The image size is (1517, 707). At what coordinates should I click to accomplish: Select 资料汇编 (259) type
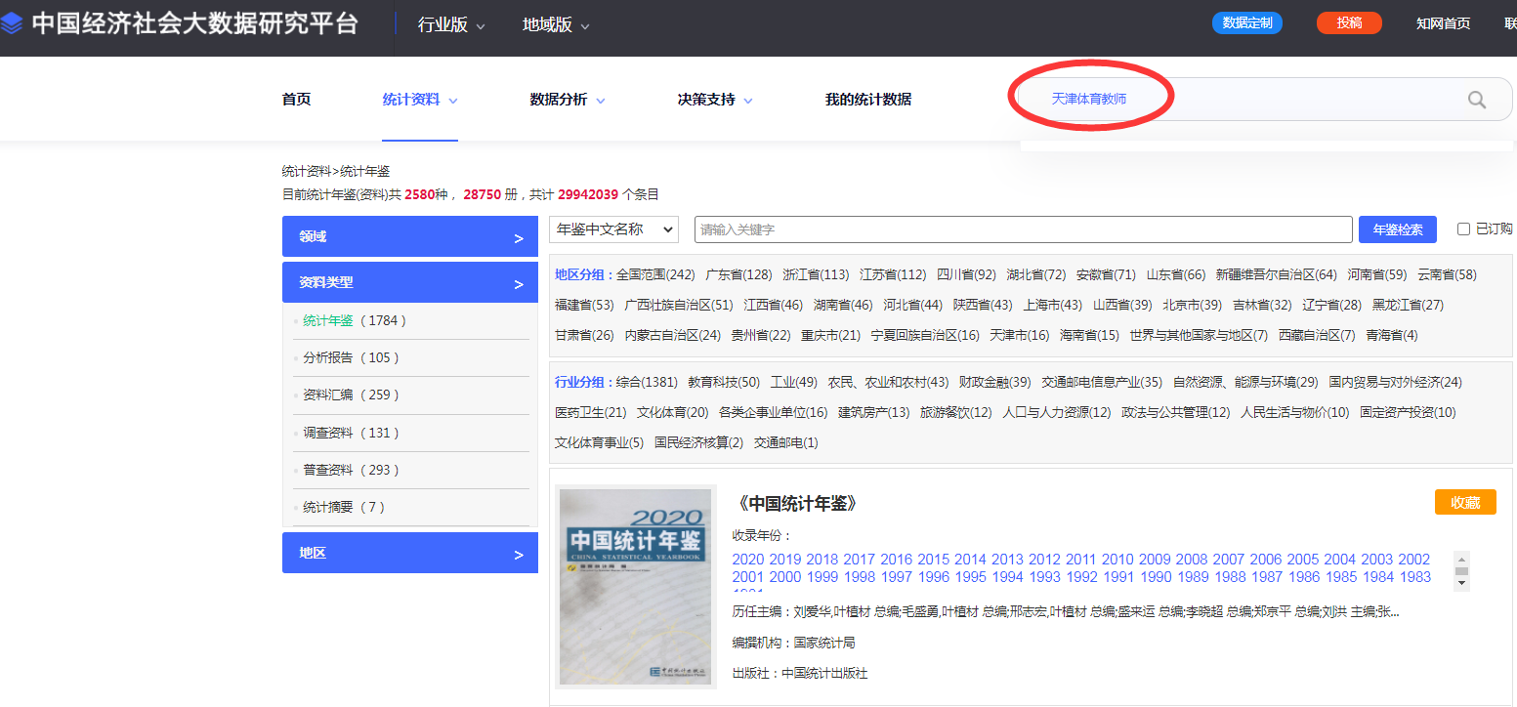(x=352, y=395)
